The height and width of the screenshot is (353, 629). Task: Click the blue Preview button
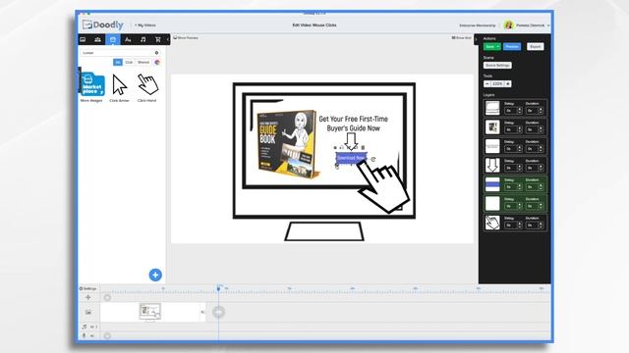512,46
